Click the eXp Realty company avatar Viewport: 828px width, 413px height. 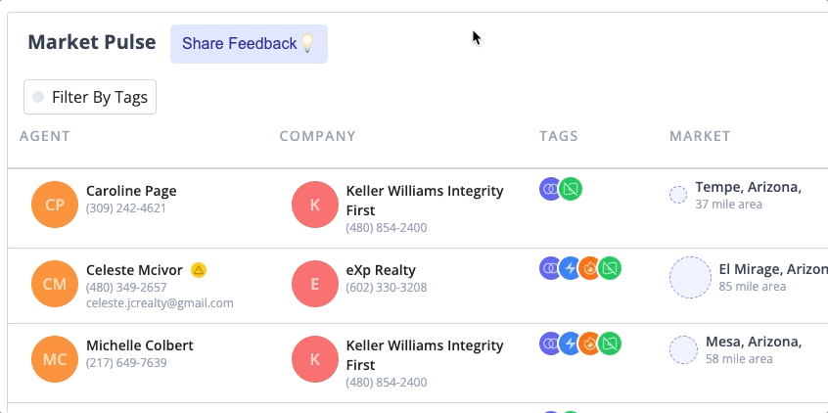tap(315, 284)
